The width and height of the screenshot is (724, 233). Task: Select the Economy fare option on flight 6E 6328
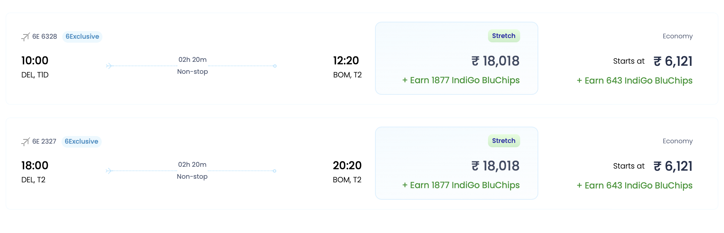[x=677, y=36]
